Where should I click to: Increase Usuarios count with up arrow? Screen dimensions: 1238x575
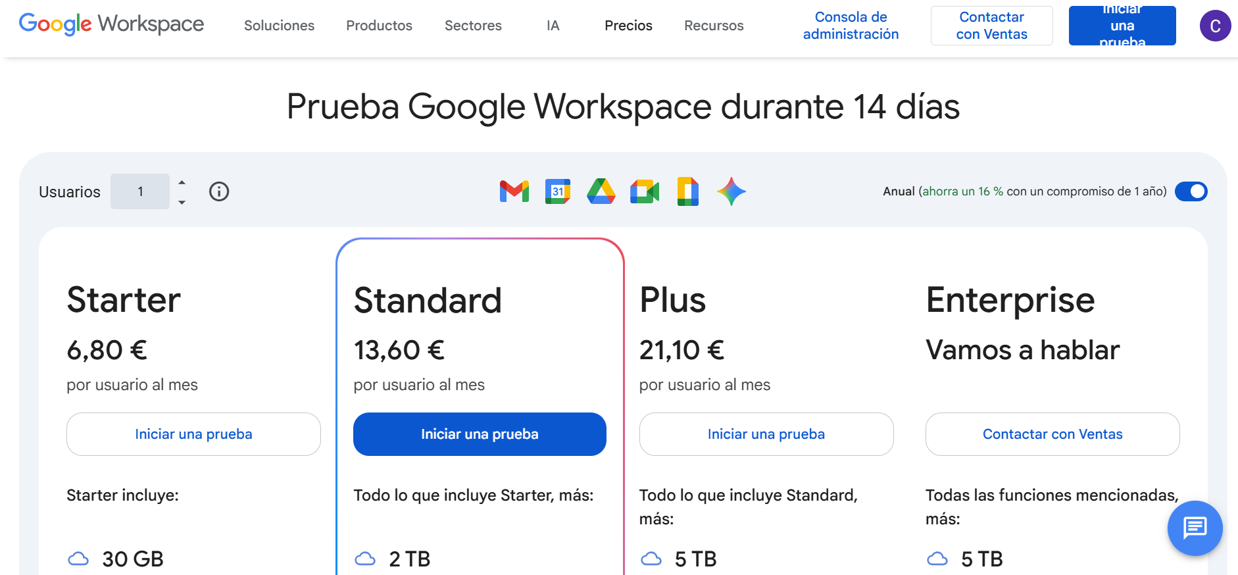point(182,184)
